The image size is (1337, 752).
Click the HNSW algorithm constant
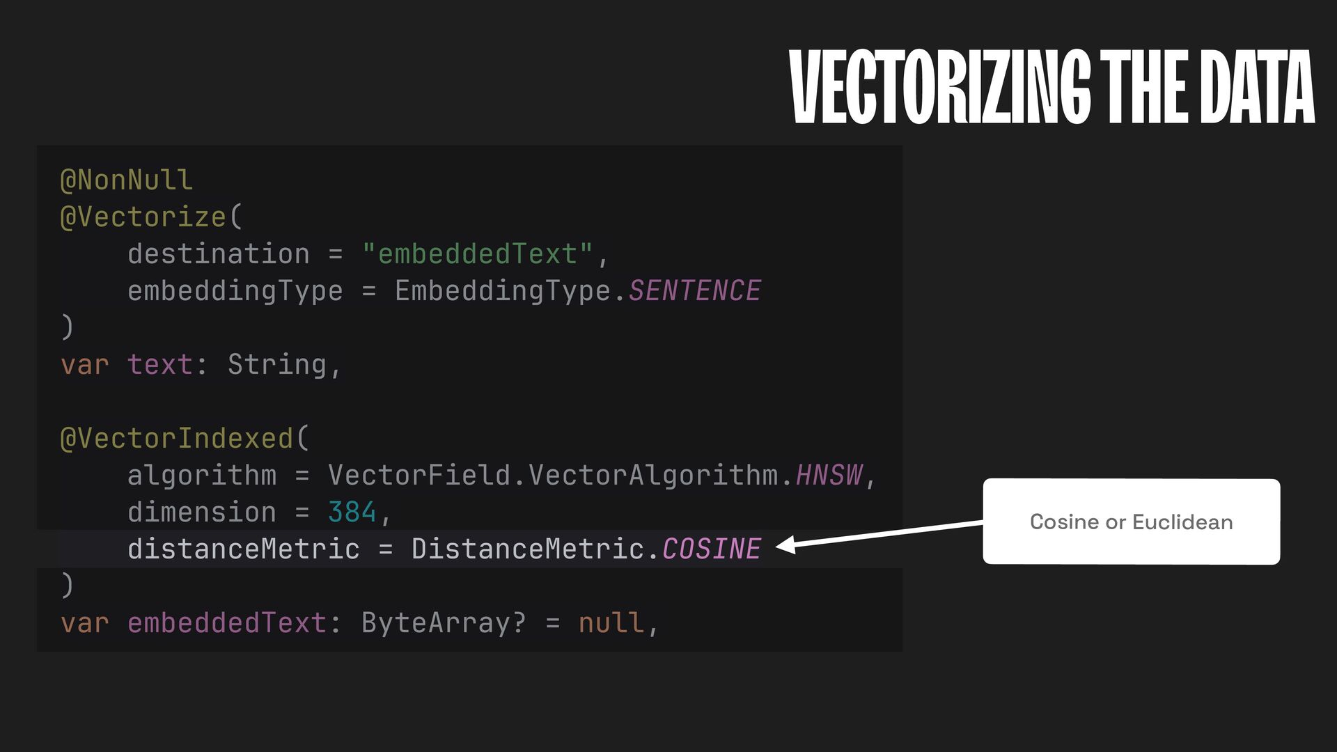click(829, 476)
